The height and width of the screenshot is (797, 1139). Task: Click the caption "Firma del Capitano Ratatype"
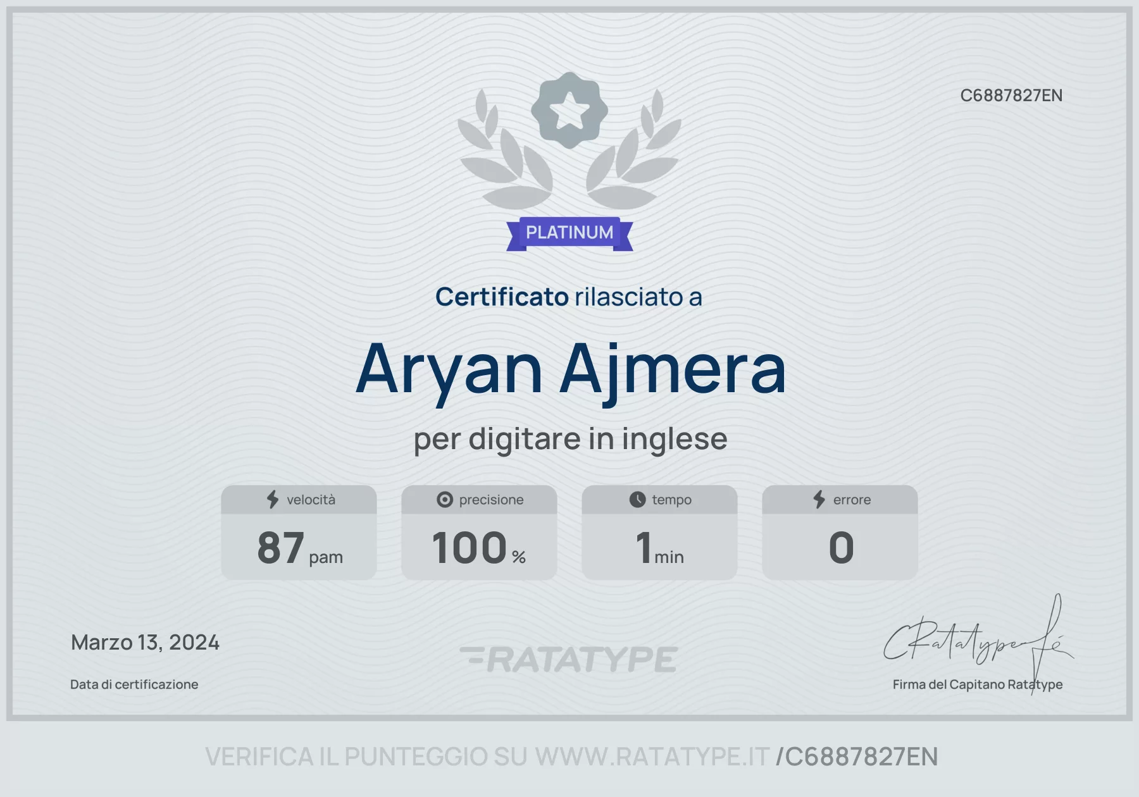pyautogui.click(x=978, y=684)
